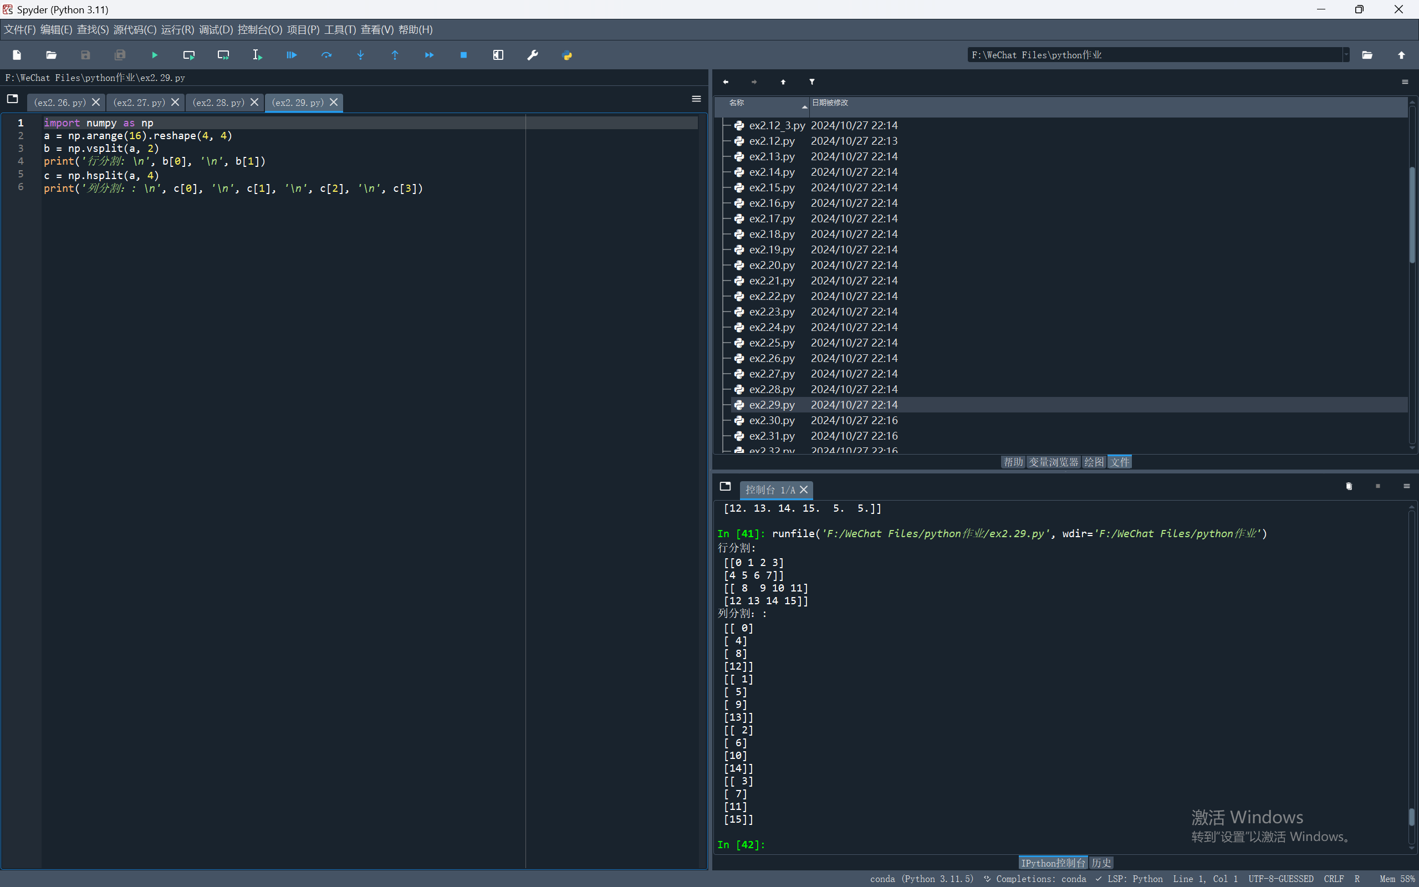Click the Stop debugging square icon
The height and width of the screenshot is (887, 1419).
(463, 55)
